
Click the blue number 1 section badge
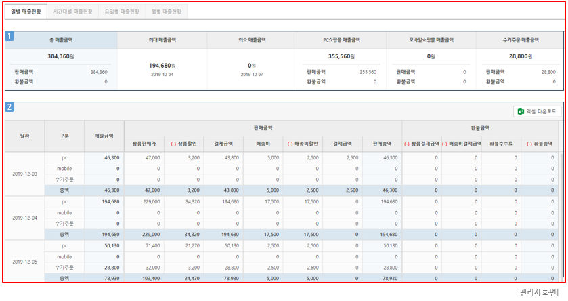9,35
